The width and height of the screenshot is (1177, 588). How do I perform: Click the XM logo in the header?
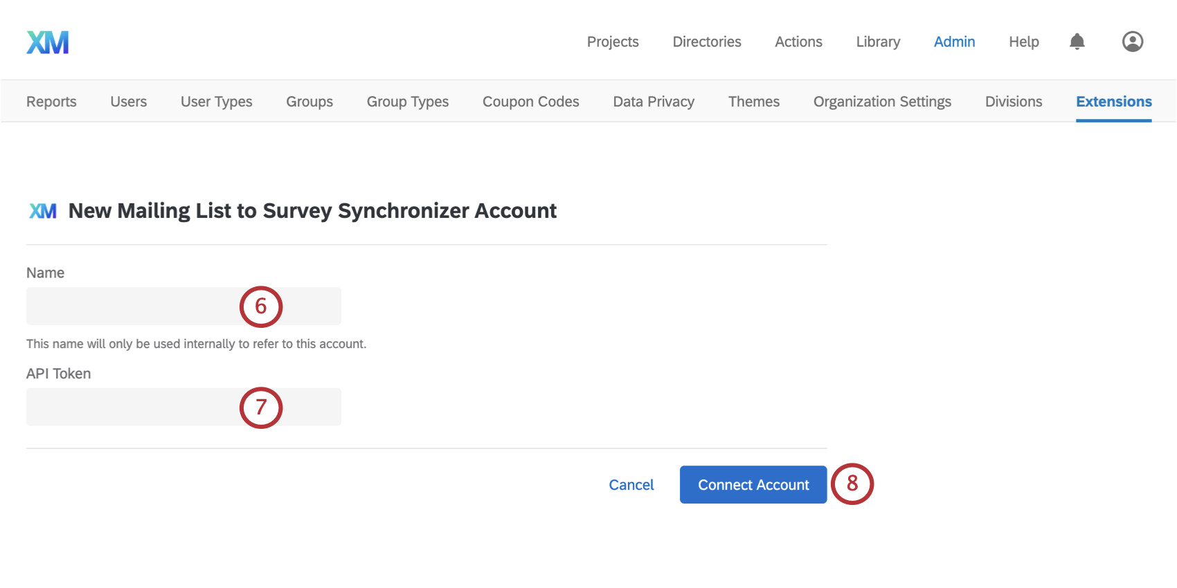click(48, 42)
